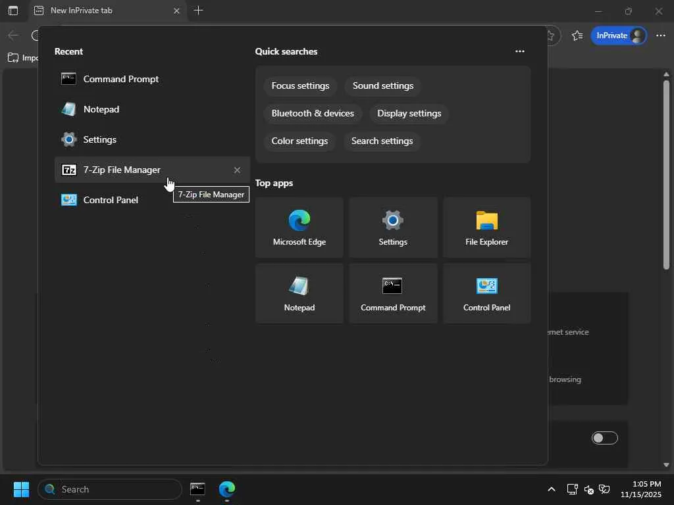Open Edge Settings and more menu
This screenshot has height=505, width=674.
click(x=661, y=36)
